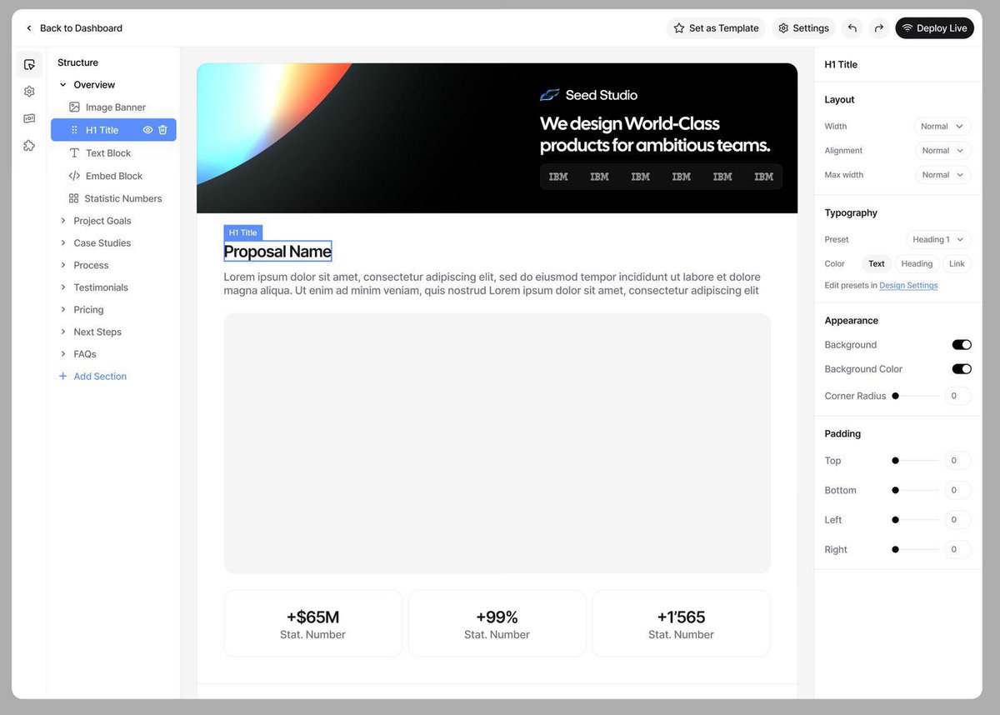Click the Right padding value field

pyautogui.click(x=957, y=549)
